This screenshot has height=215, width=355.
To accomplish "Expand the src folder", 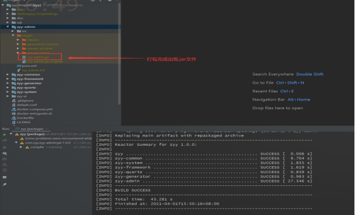I will click(x=13, y=31).
